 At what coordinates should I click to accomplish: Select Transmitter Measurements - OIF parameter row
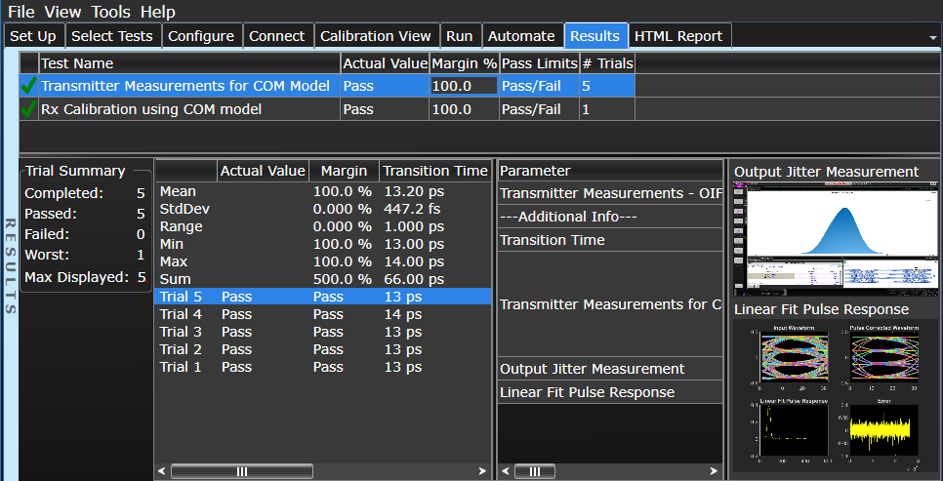(x=610, y=193)
